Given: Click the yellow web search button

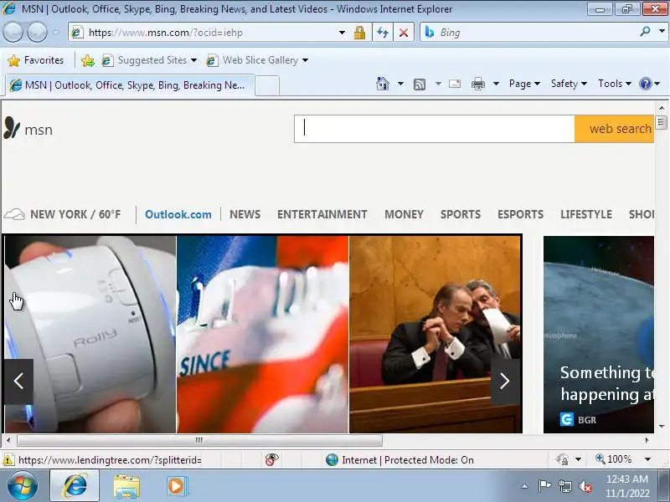Looking at the screenshot, I should coord(615,129).
